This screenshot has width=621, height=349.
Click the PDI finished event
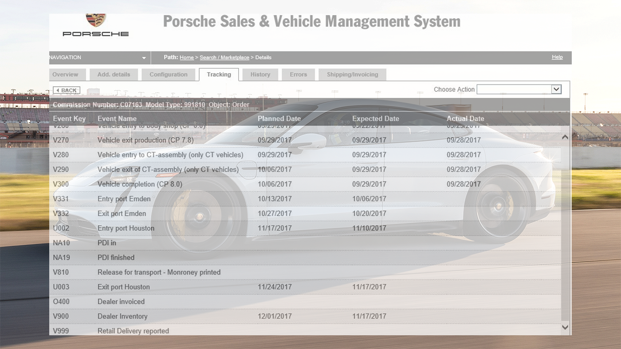116,257
